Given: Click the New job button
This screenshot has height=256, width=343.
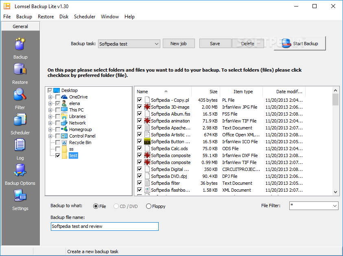Looking at the screenshot, I should tap(179, 44).
